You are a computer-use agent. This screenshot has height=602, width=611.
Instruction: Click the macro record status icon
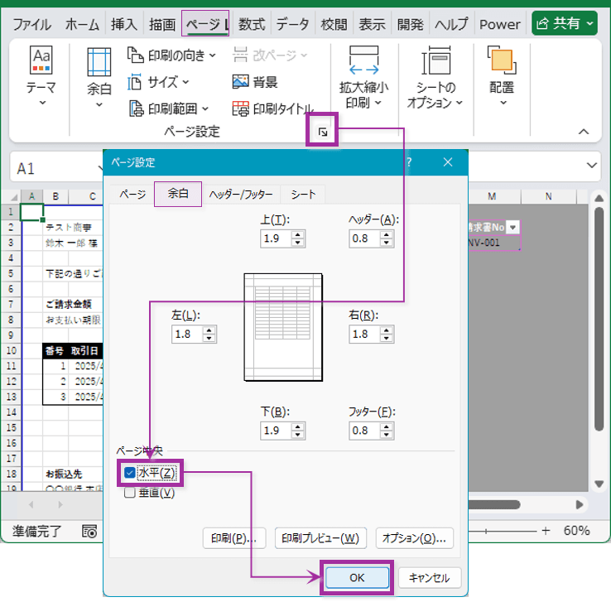pos(89,531)
